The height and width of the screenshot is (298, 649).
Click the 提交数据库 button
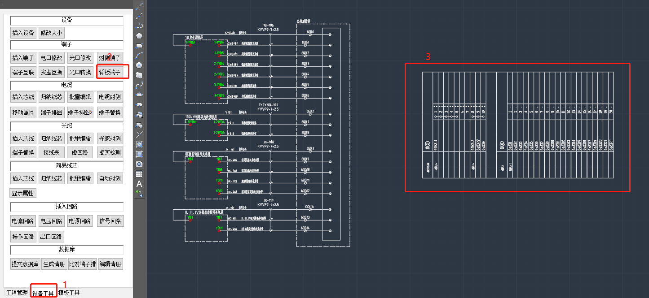25,264
